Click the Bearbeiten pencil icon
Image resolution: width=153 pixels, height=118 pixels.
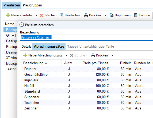tap(62, 15)
